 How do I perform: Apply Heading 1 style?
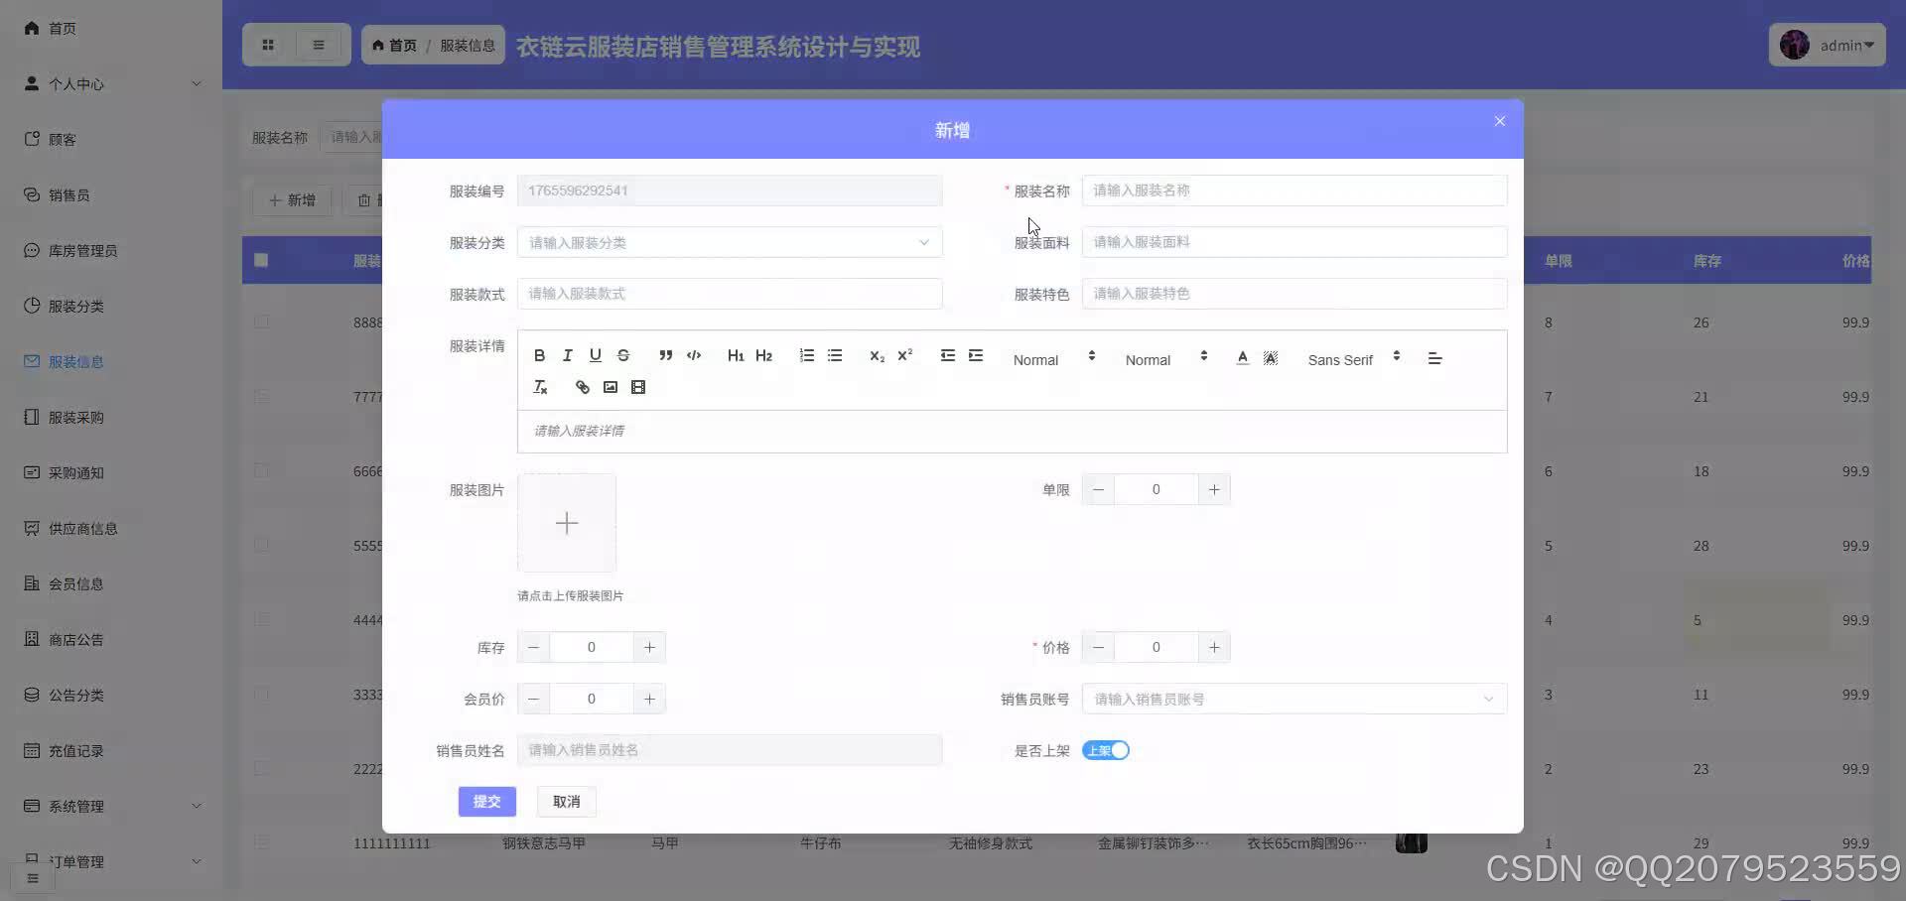736,355
